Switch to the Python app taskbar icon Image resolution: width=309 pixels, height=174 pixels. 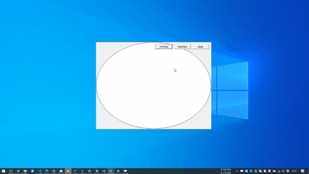111,171
